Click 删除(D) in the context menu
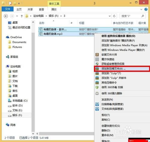 point(106,131)
